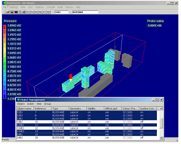Click the F6 toolbar button

coord(40,12)
